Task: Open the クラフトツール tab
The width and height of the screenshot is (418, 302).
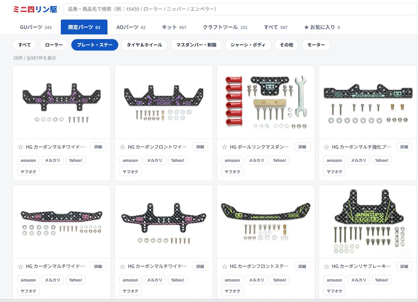Action: tap(225, 27)
